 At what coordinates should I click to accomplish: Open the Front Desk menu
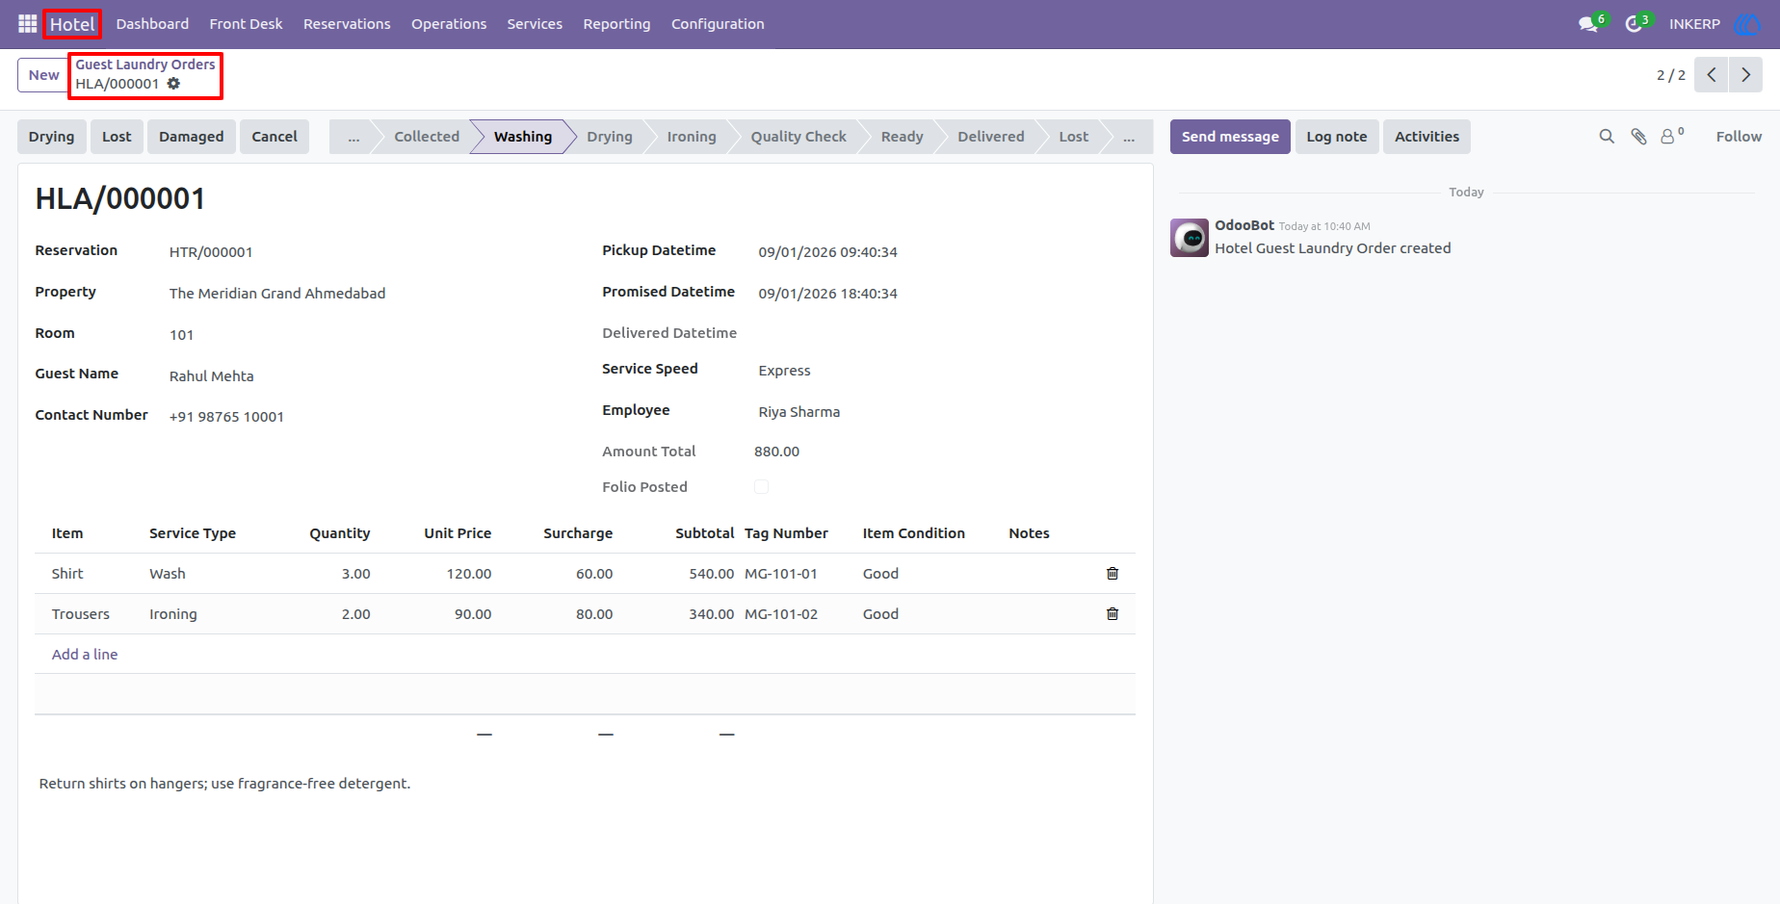[246, 24]
